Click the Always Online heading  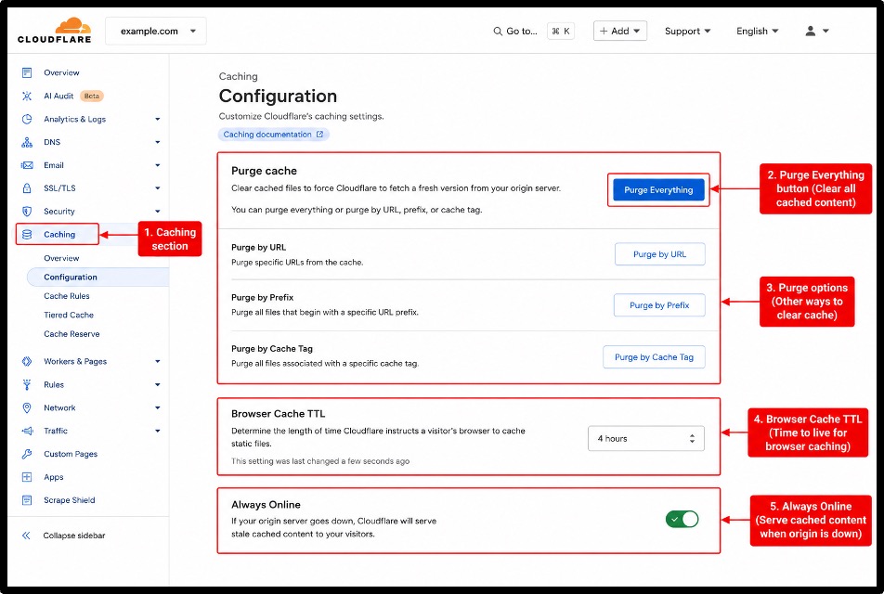(266, 504)
